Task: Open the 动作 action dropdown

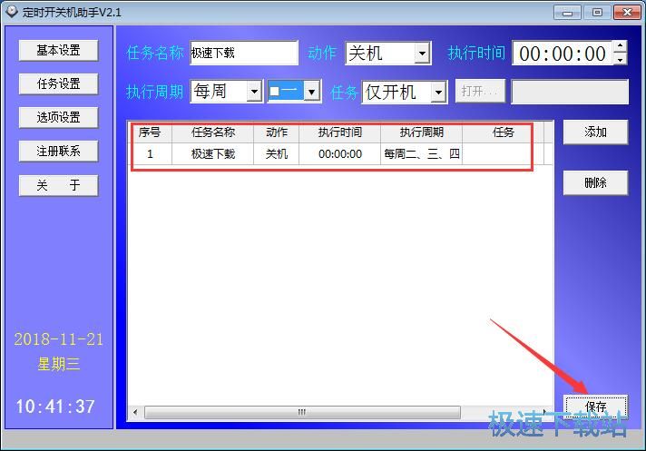Action: tap(422, 54)
